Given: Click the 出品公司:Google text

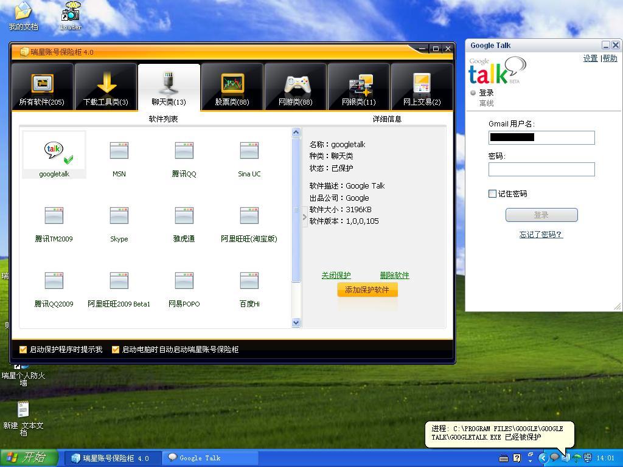Looking at the screenshot, I should [x=339, y=198].
